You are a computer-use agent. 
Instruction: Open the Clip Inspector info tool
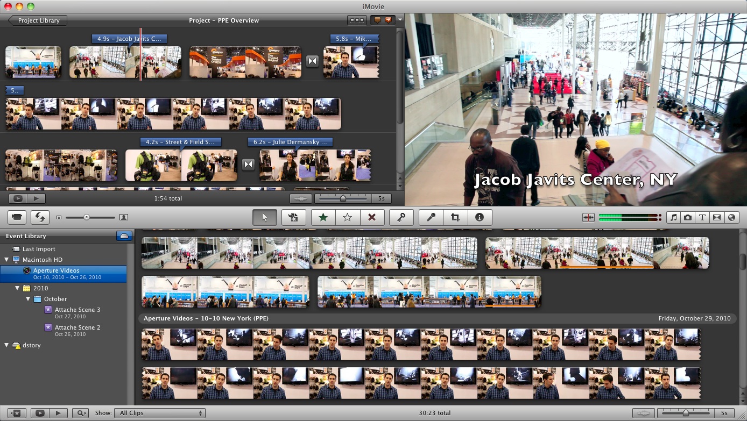click(480, 217)
